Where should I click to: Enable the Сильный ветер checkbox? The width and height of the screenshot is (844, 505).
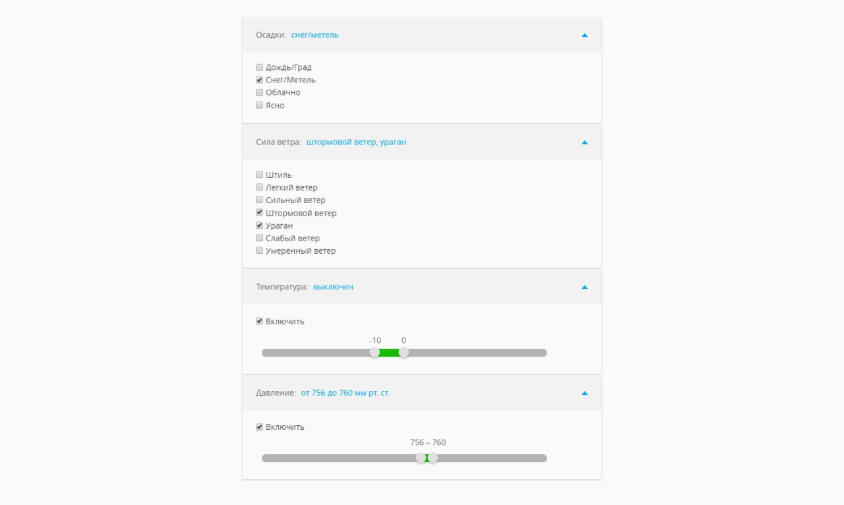pyautogui.click(x=259, y=200)
